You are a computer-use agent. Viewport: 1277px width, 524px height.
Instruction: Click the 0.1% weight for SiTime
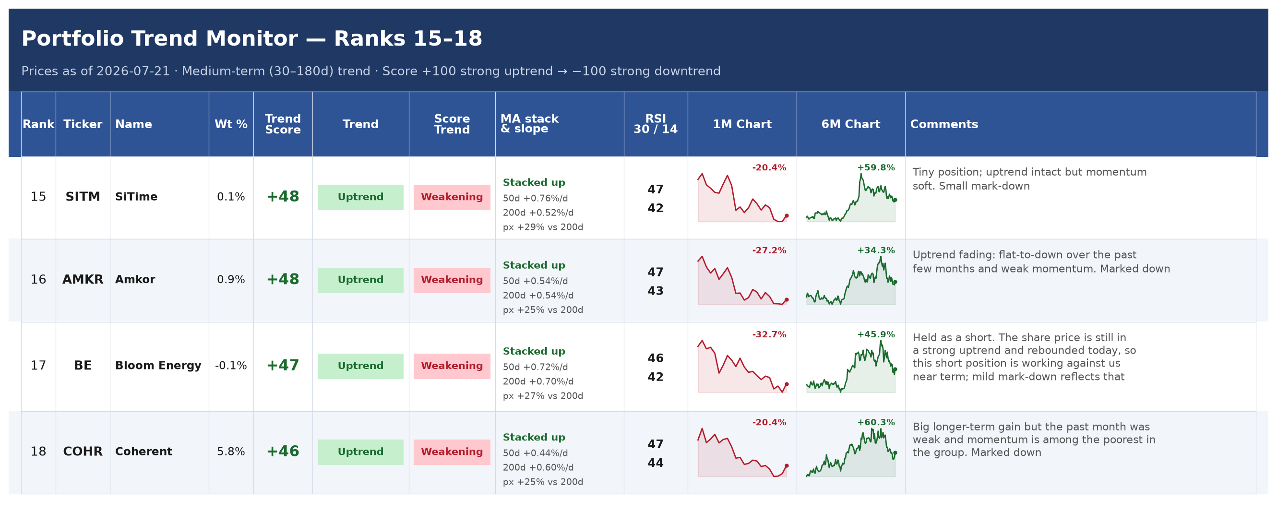231,196
